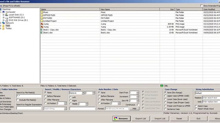Click the Increment spinner arrows
Screen dimensions: 220x123
tap(137, 96)
